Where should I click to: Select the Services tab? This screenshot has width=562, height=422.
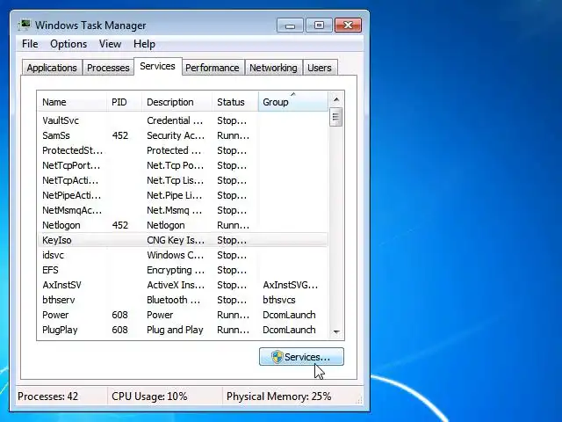point(157,67)
